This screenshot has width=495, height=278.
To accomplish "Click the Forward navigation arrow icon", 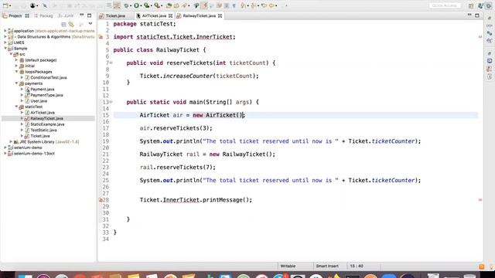I will tap(271, 5).
